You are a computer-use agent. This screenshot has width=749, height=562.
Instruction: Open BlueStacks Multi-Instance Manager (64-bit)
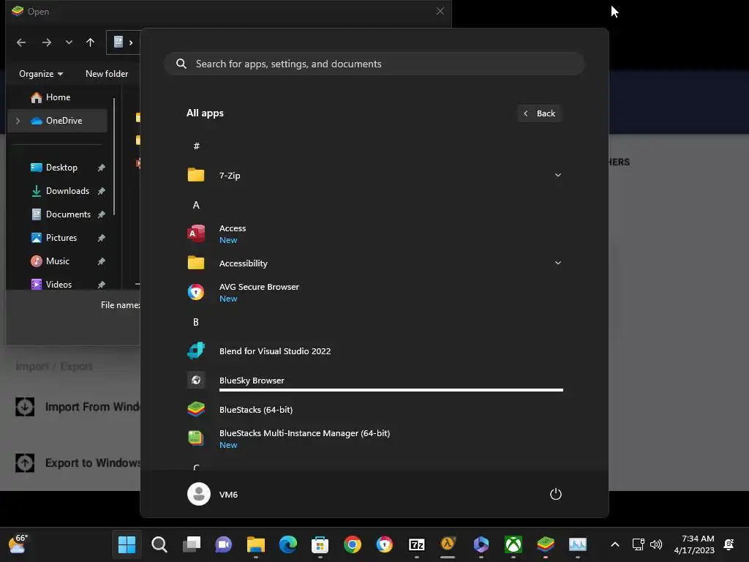pyautogui.click(x=374, y=438)
